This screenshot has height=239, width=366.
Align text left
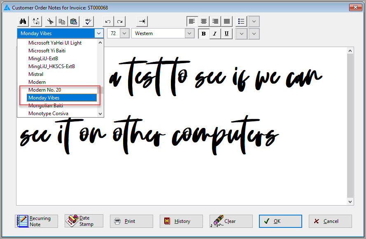(192, 21)
